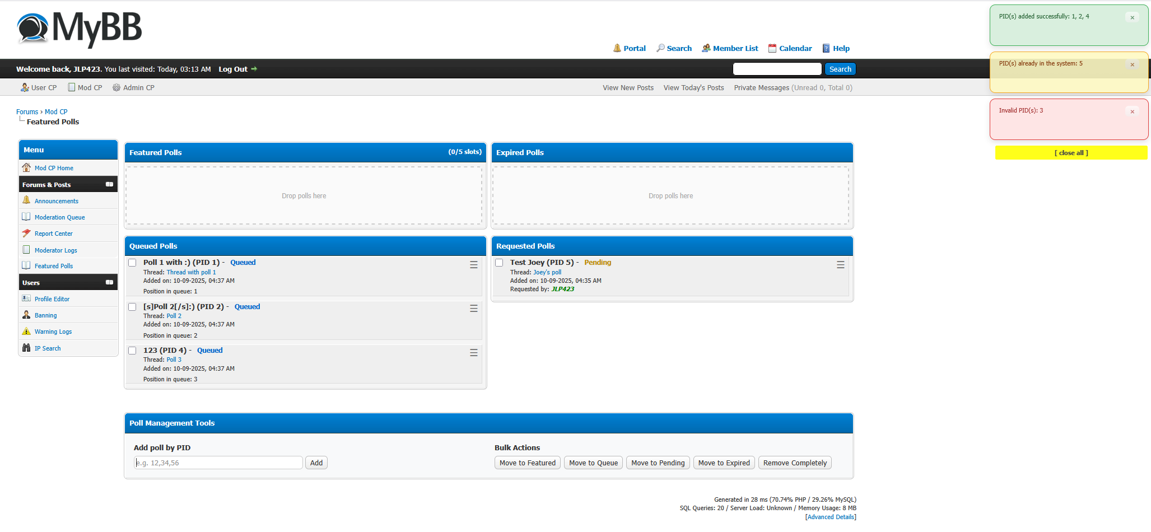Click the IP Search binoculars icon
Viewport: 1151px width, 532px height.
click(26, 348)
